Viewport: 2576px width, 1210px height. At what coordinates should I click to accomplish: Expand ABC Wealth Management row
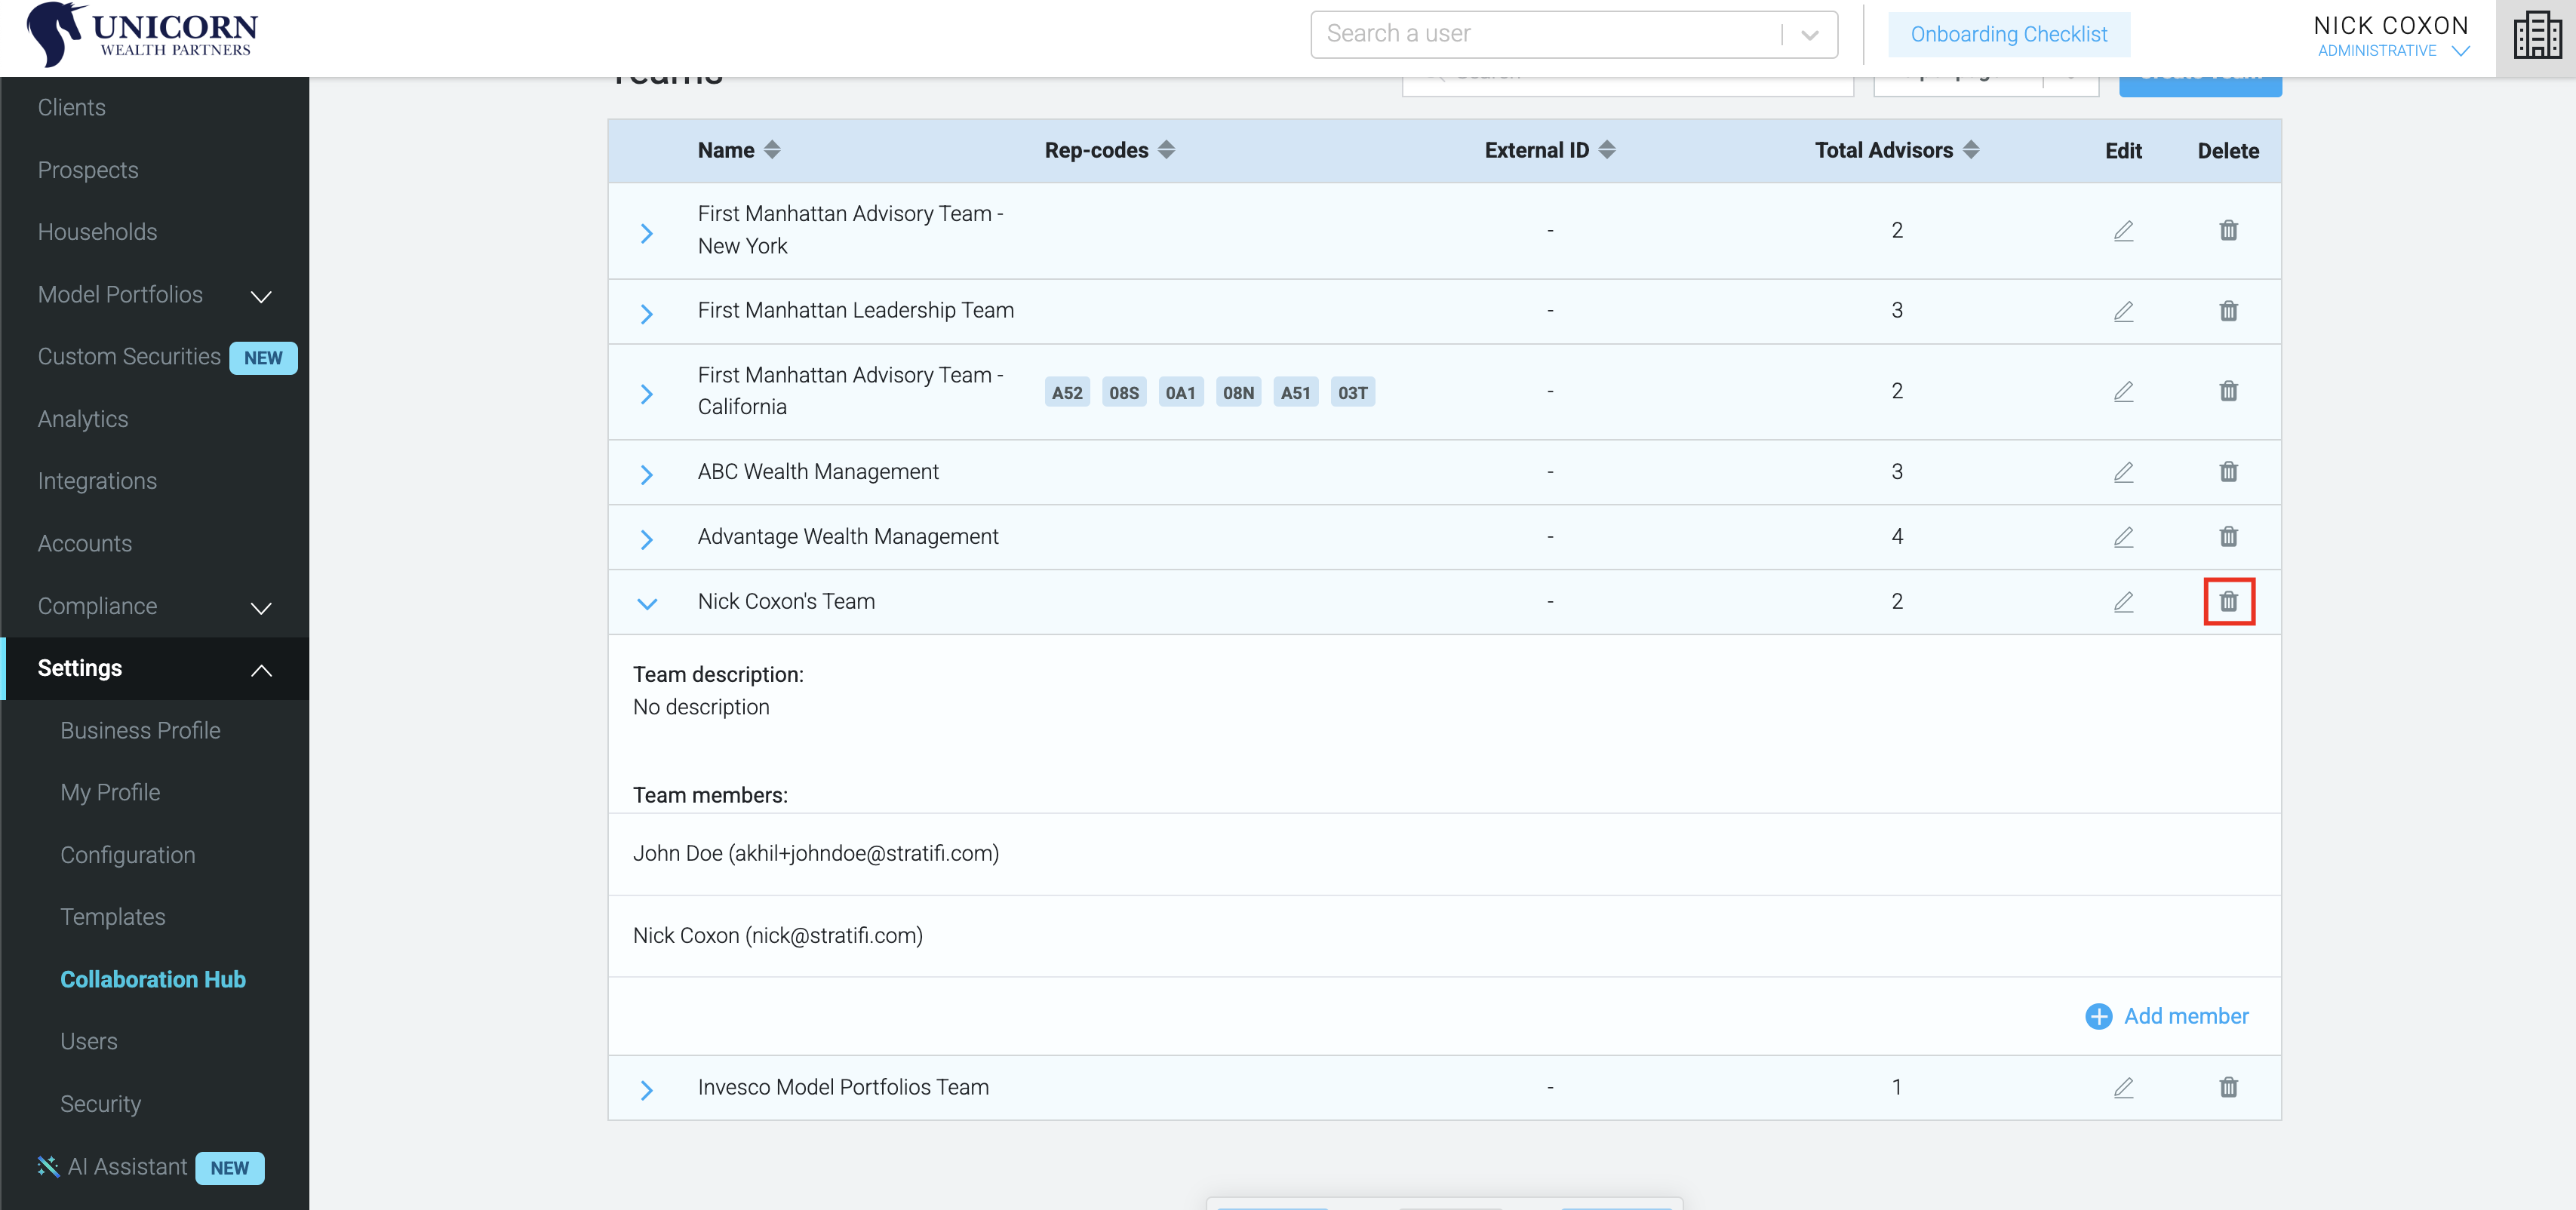point(646,474)
